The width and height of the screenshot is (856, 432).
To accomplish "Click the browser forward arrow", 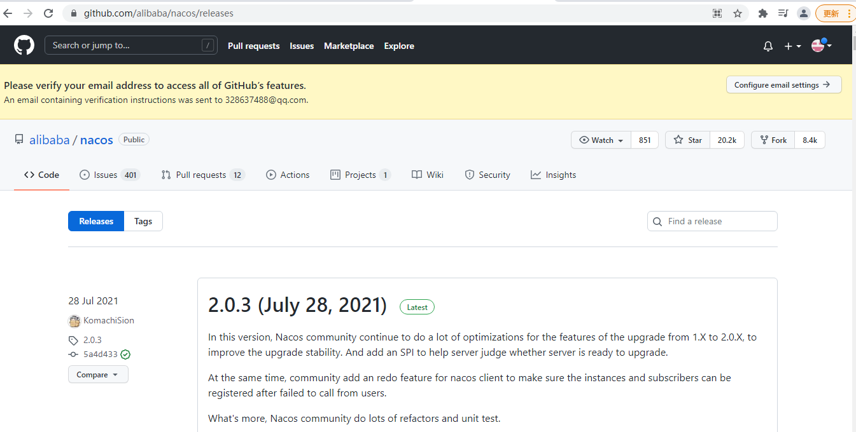I will point(28,13).
